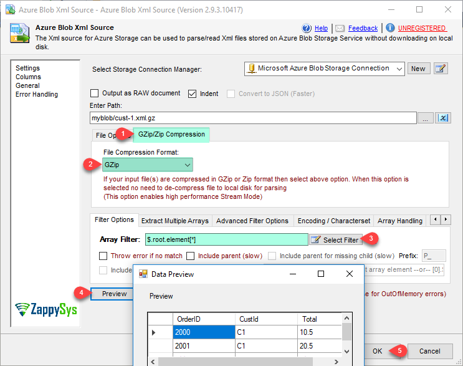
Task: Switch to the File Options tab
Action: [105, 135]
